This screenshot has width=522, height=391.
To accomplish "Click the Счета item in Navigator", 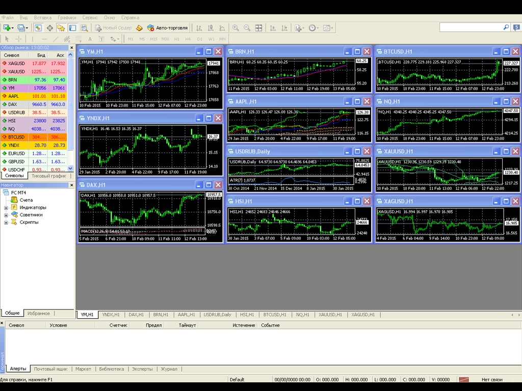I will click(x=26, y=200).
